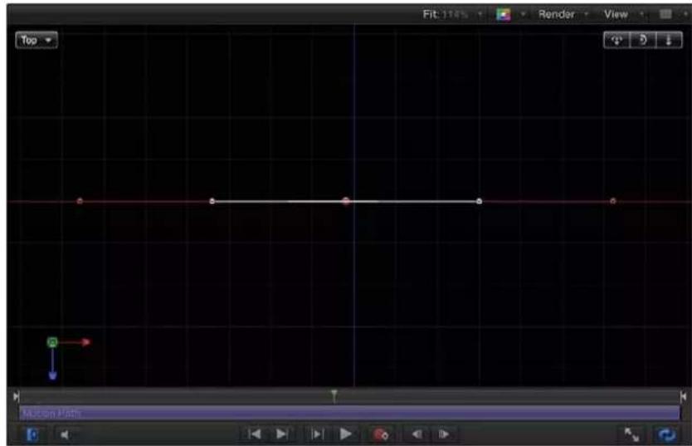The width and height of the screenshot is (692, 446).
Task: Open the Top camera view dropdown
Action: click(37, 40)
